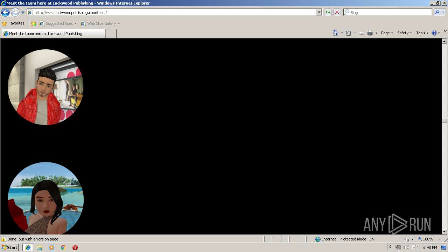Expand the Home button dropdown arrow
Viewport: 448px width, 252px height.
pyautogui.click(x=342, y=33)
